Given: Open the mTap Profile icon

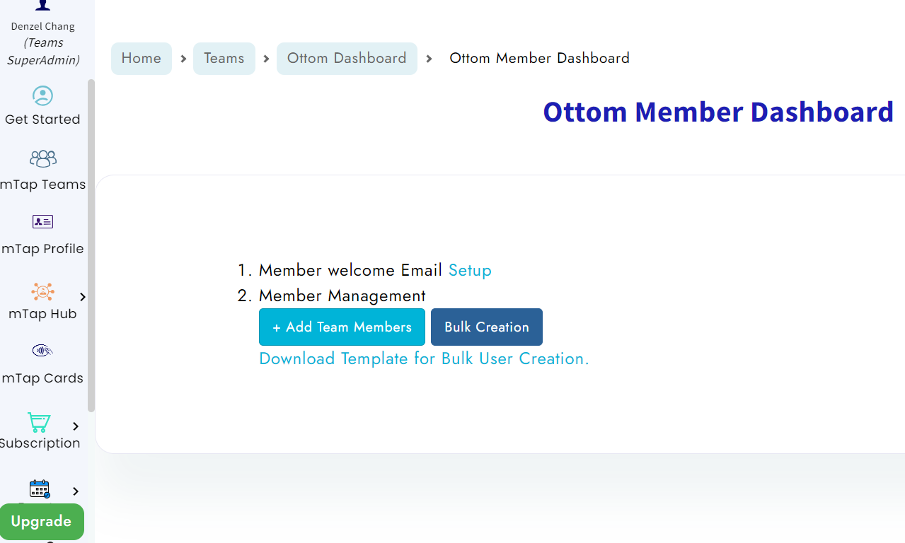Looking at the screenshot, I should 42,221.
